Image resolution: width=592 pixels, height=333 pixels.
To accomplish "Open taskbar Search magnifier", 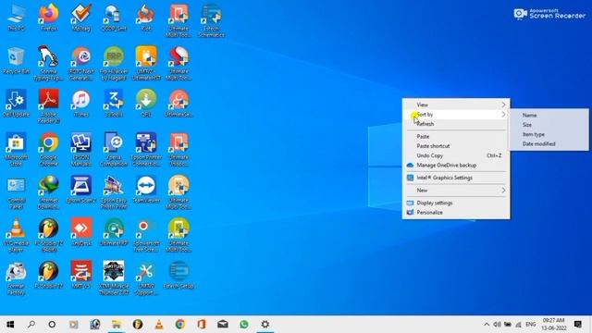I will click(31, 325).
